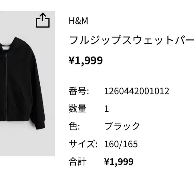Click the 番号 label
Viewport: 194px width, 194px height.
79,91
